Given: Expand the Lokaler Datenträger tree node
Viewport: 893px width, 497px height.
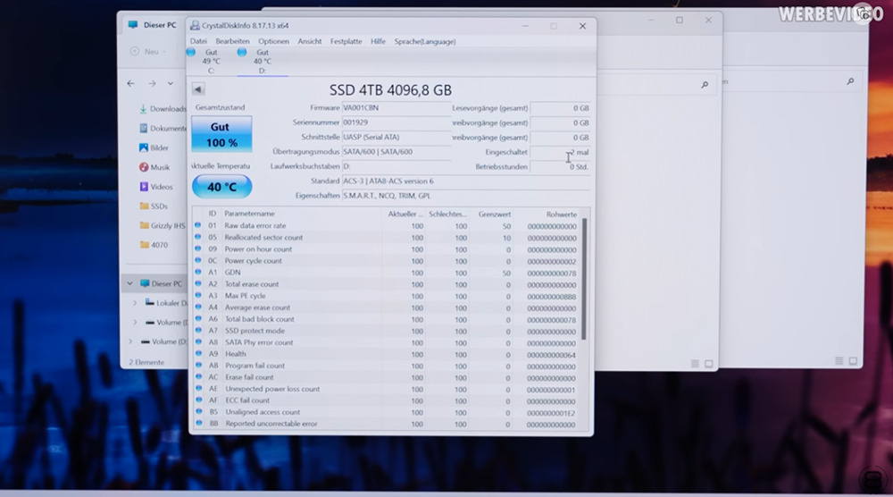Looking at the screenshot, I should [135, 303].
